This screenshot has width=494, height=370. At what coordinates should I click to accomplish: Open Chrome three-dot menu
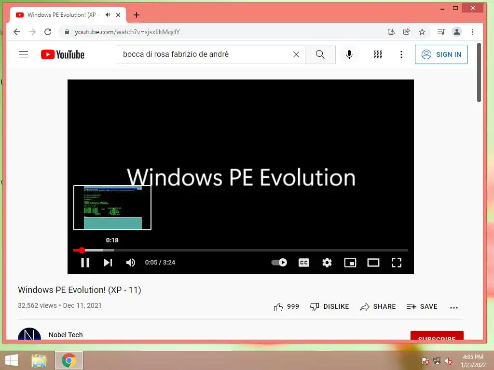pyautogui.click(x=472, y=32)
